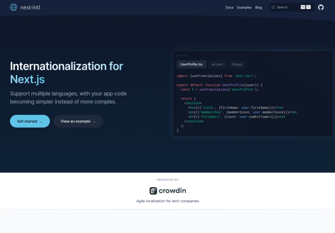Click the import useTranslations code line
The width and height of the screenshot is (335, 233).
217,76
